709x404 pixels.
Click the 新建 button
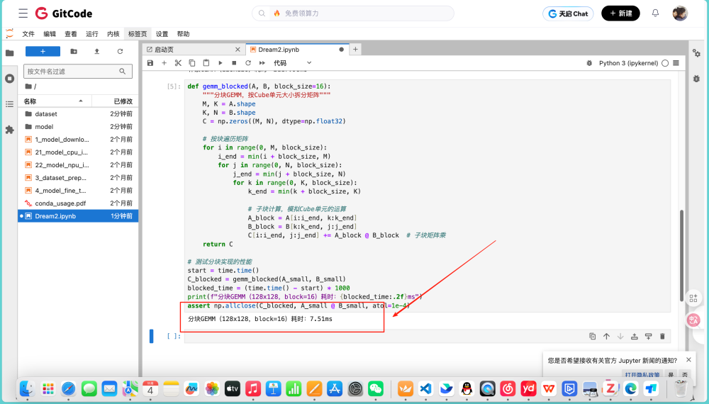(x=620, y=13)
